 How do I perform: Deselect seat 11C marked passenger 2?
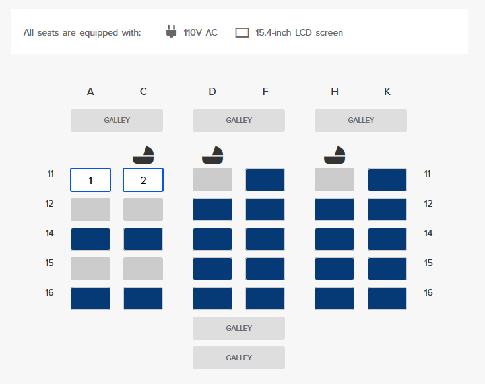[x=143, y=180]
